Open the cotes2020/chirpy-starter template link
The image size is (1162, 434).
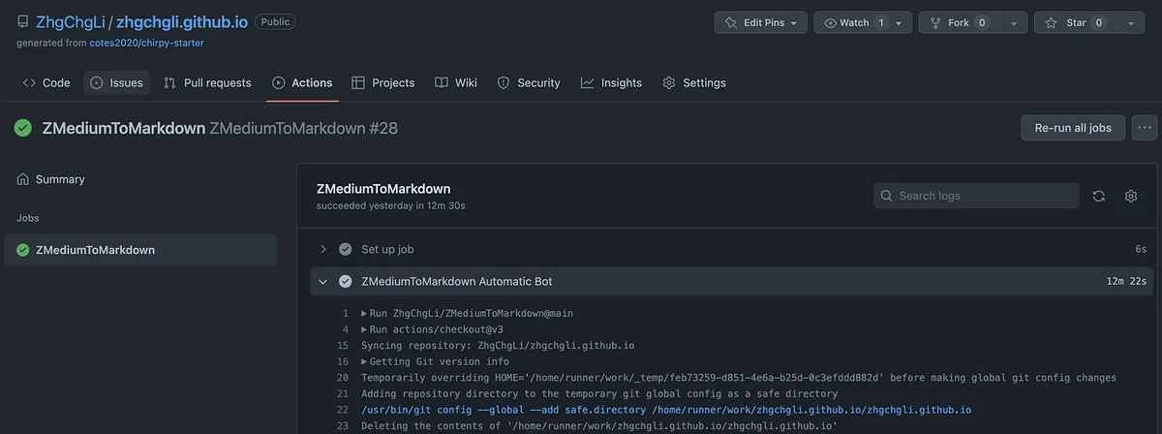pos(145,43)
